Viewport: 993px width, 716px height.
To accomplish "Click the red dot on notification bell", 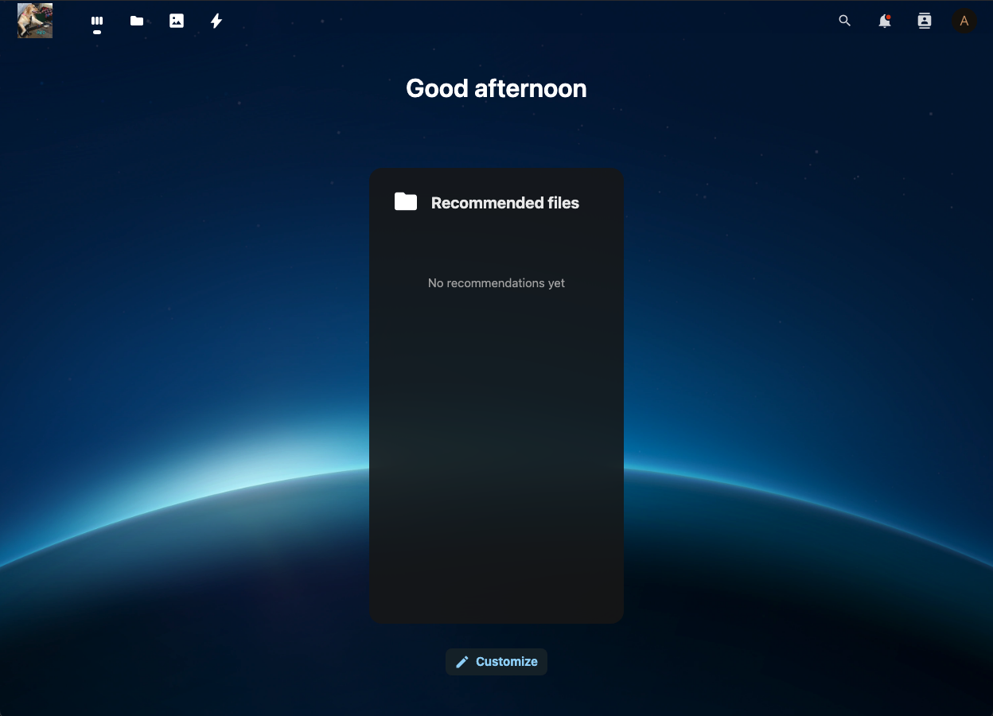I will (x=888, y=17).
